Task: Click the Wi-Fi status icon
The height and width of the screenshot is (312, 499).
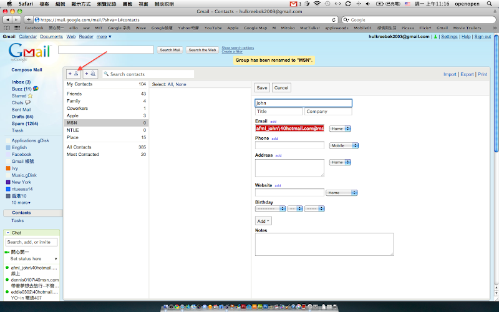Action: pos(317,4)
